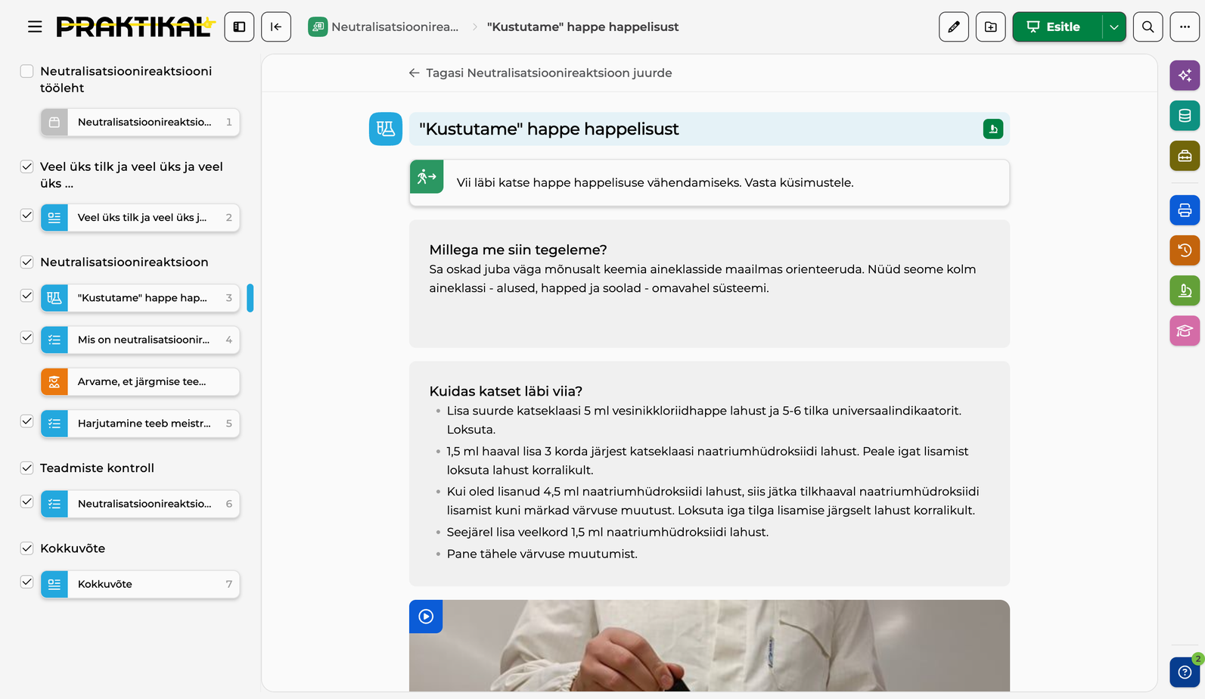Click the PRAKTIKAL logo
The image size is (1205, 699).
point(136,27)
